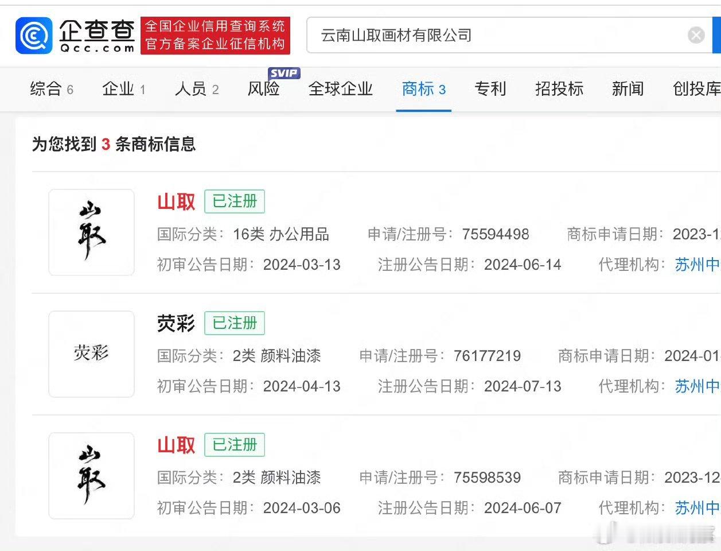721x551 pixels.
Task: Click the Qcc.com logo icon
Action: coord(34,36)
